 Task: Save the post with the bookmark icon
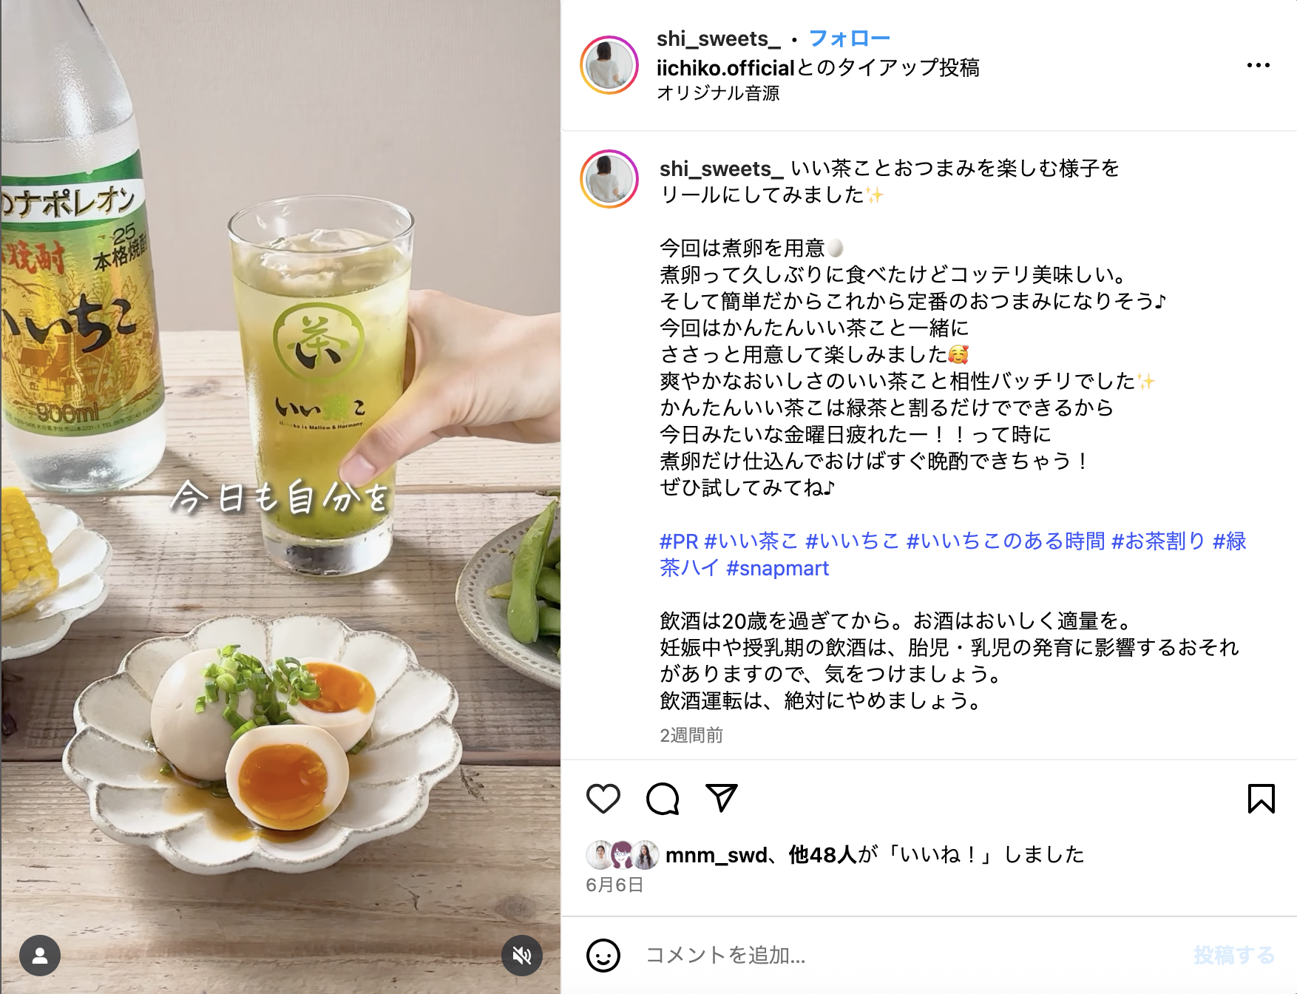click(x=1261, y=799)
